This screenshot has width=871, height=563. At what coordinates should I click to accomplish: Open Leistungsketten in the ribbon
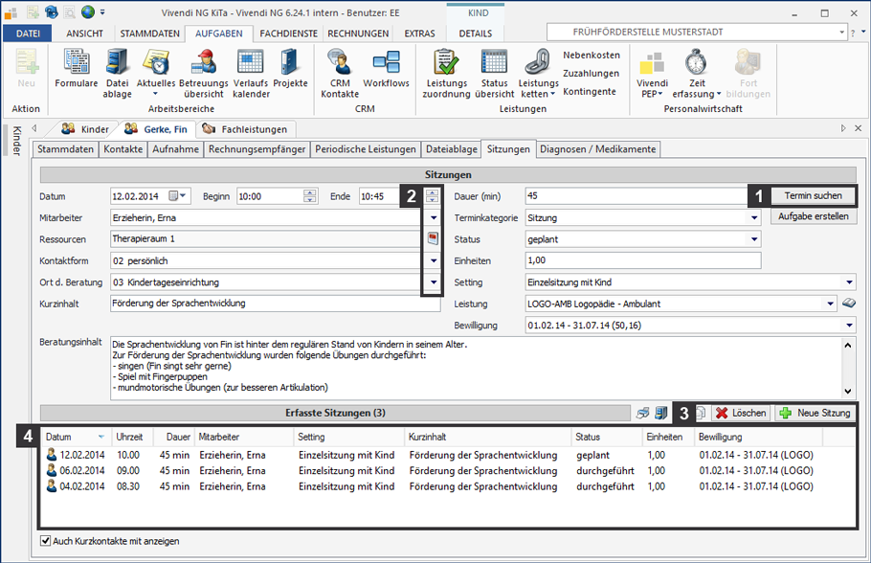(538, 74)
